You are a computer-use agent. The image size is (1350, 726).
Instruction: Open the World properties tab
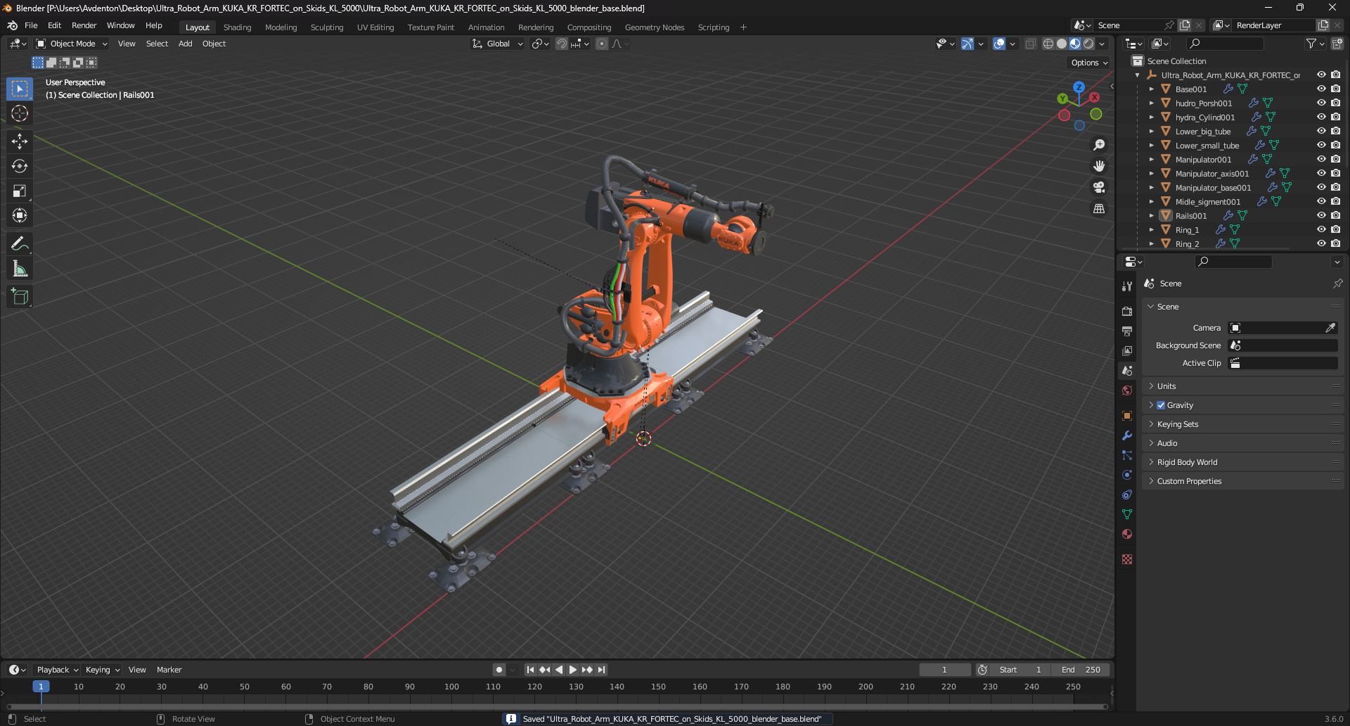pyautogui.click(x=1127, y=390)
